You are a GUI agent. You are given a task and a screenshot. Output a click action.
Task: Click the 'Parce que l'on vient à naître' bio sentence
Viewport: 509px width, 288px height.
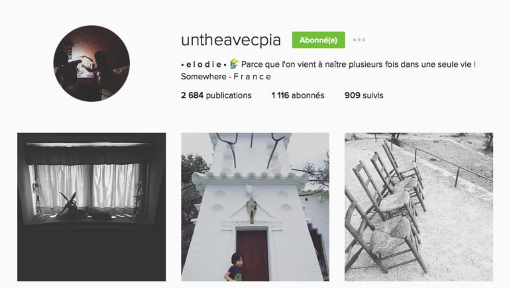pyautogui.click(x=359, y=64)
